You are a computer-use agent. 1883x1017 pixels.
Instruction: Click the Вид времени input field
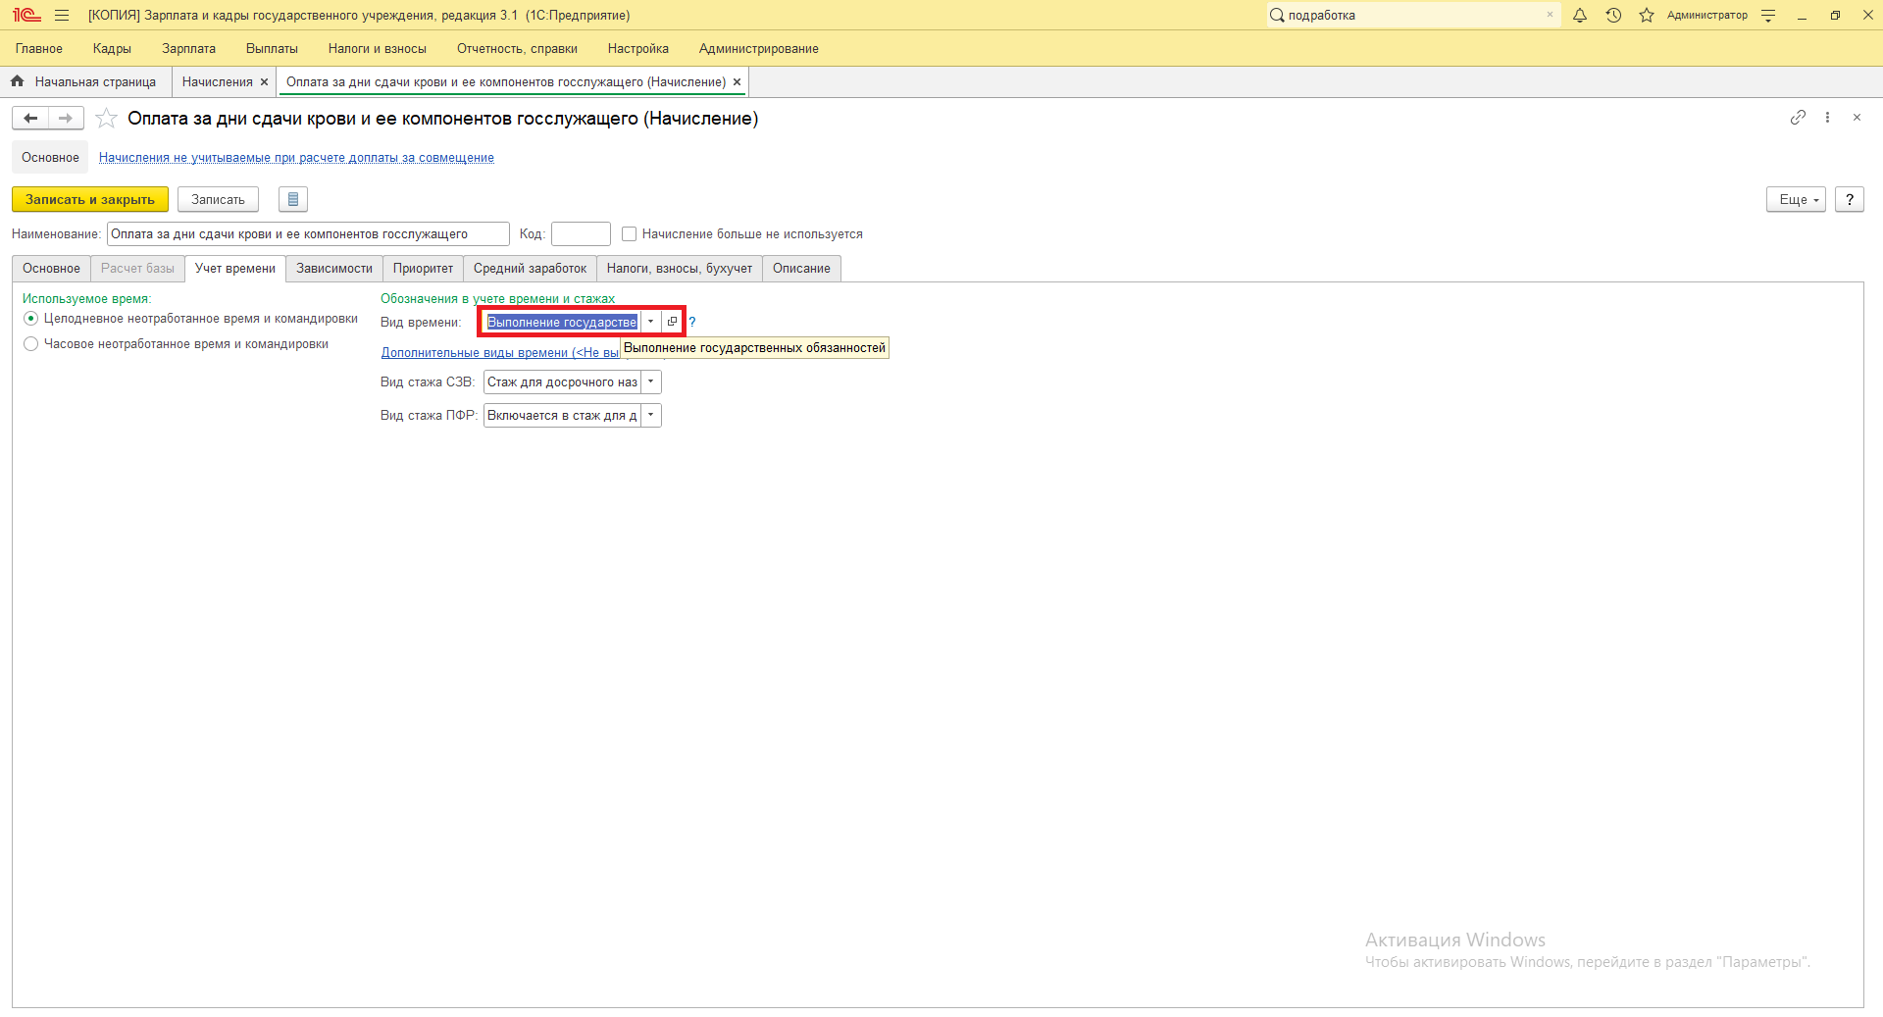click(x=562, y=322)
